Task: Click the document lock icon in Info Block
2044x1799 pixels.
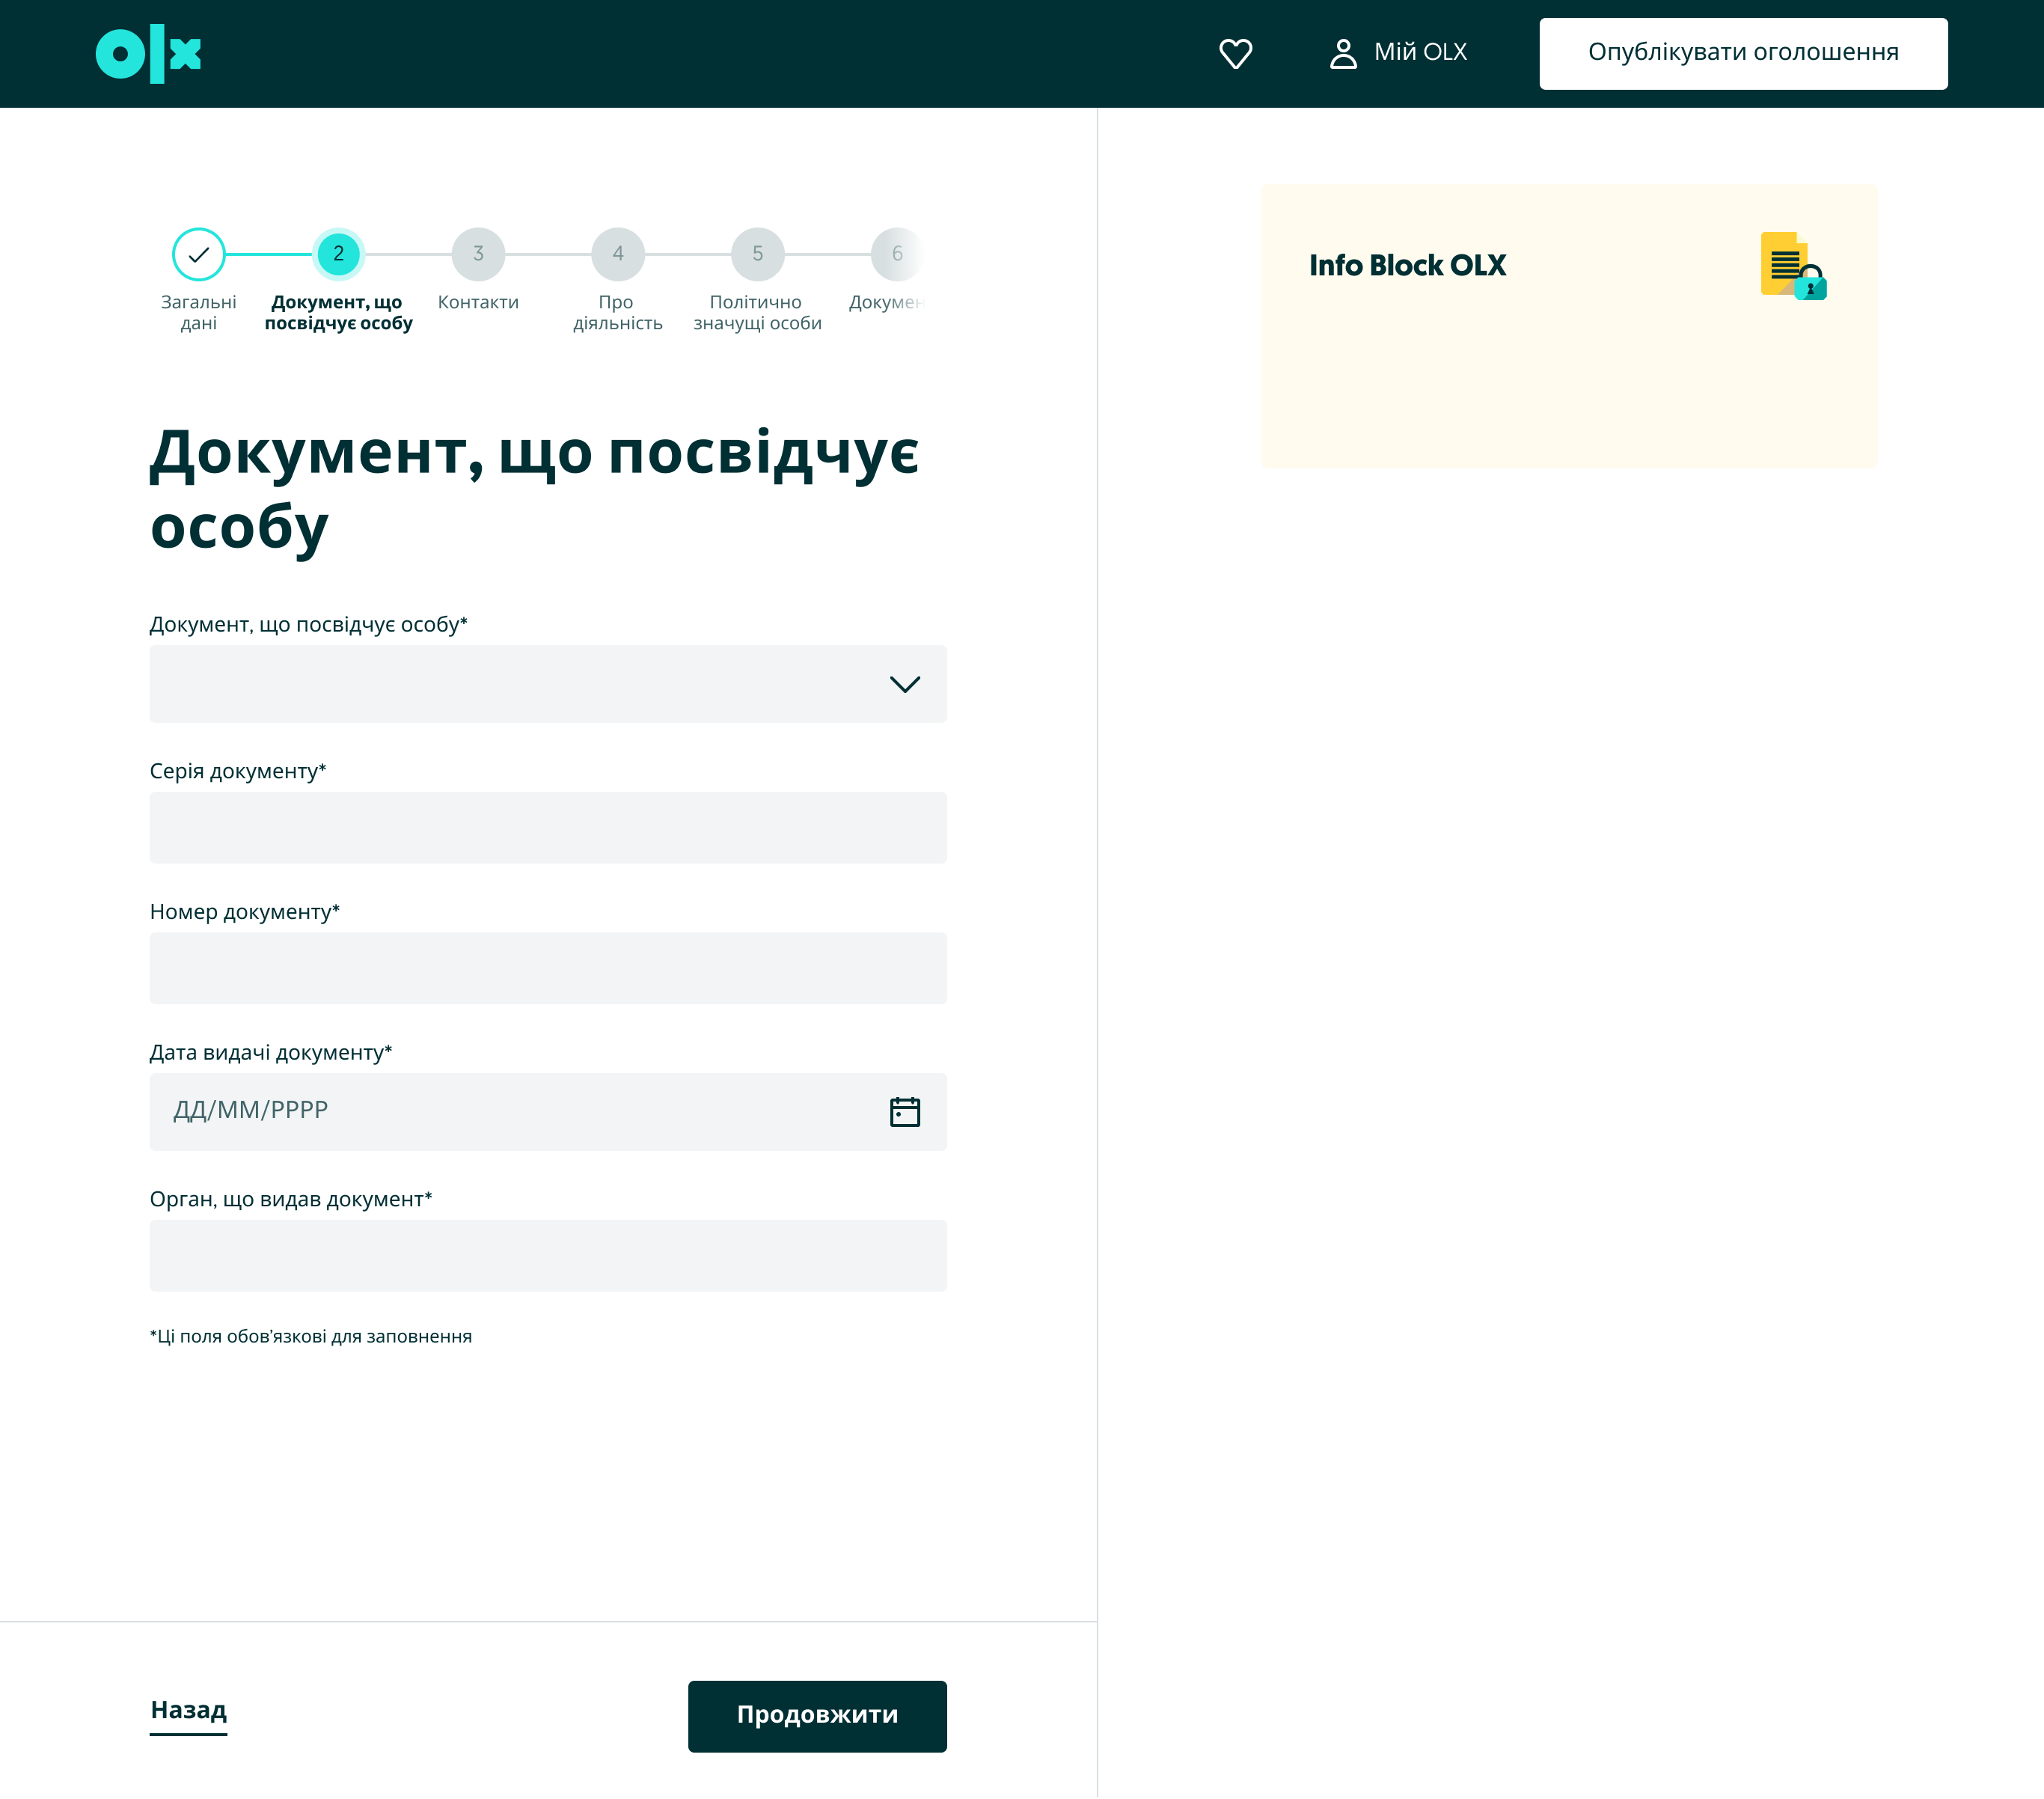Action: (1793, 266)
